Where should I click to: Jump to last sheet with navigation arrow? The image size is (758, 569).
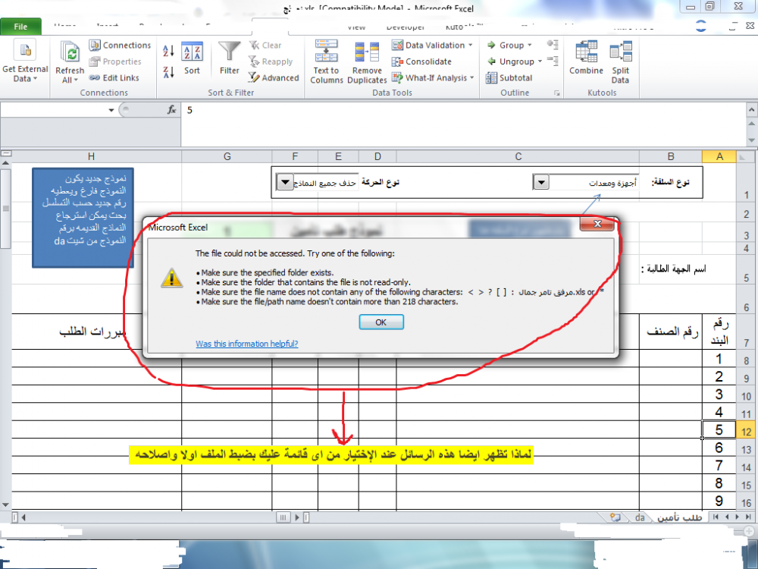[x=748, y=517]
